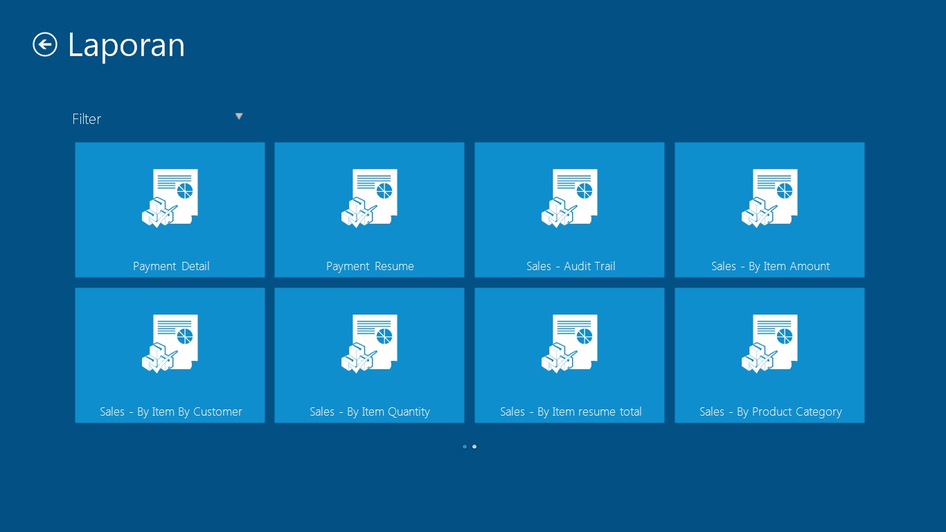The image size is (946, 532).
Task: Open report via 'Payment Detail' label text
Action: (x=171, y=266)
